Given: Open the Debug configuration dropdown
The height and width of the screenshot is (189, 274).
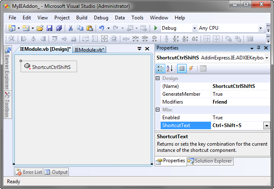Looking at the screenshot, I should coord(194,28).
